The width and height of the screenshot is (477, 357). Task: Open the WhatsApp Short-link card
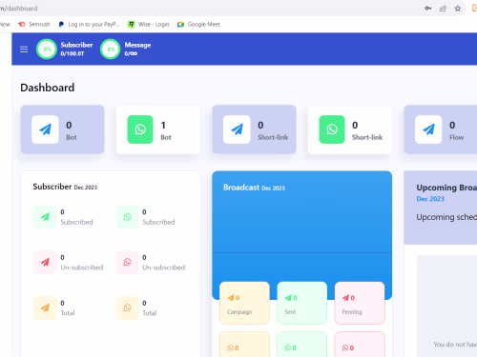(x=350, y=129)
